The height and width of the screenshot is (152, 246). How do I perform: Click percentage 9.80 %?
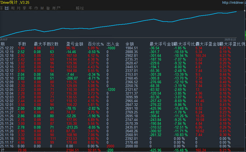[x=93, y=139]
